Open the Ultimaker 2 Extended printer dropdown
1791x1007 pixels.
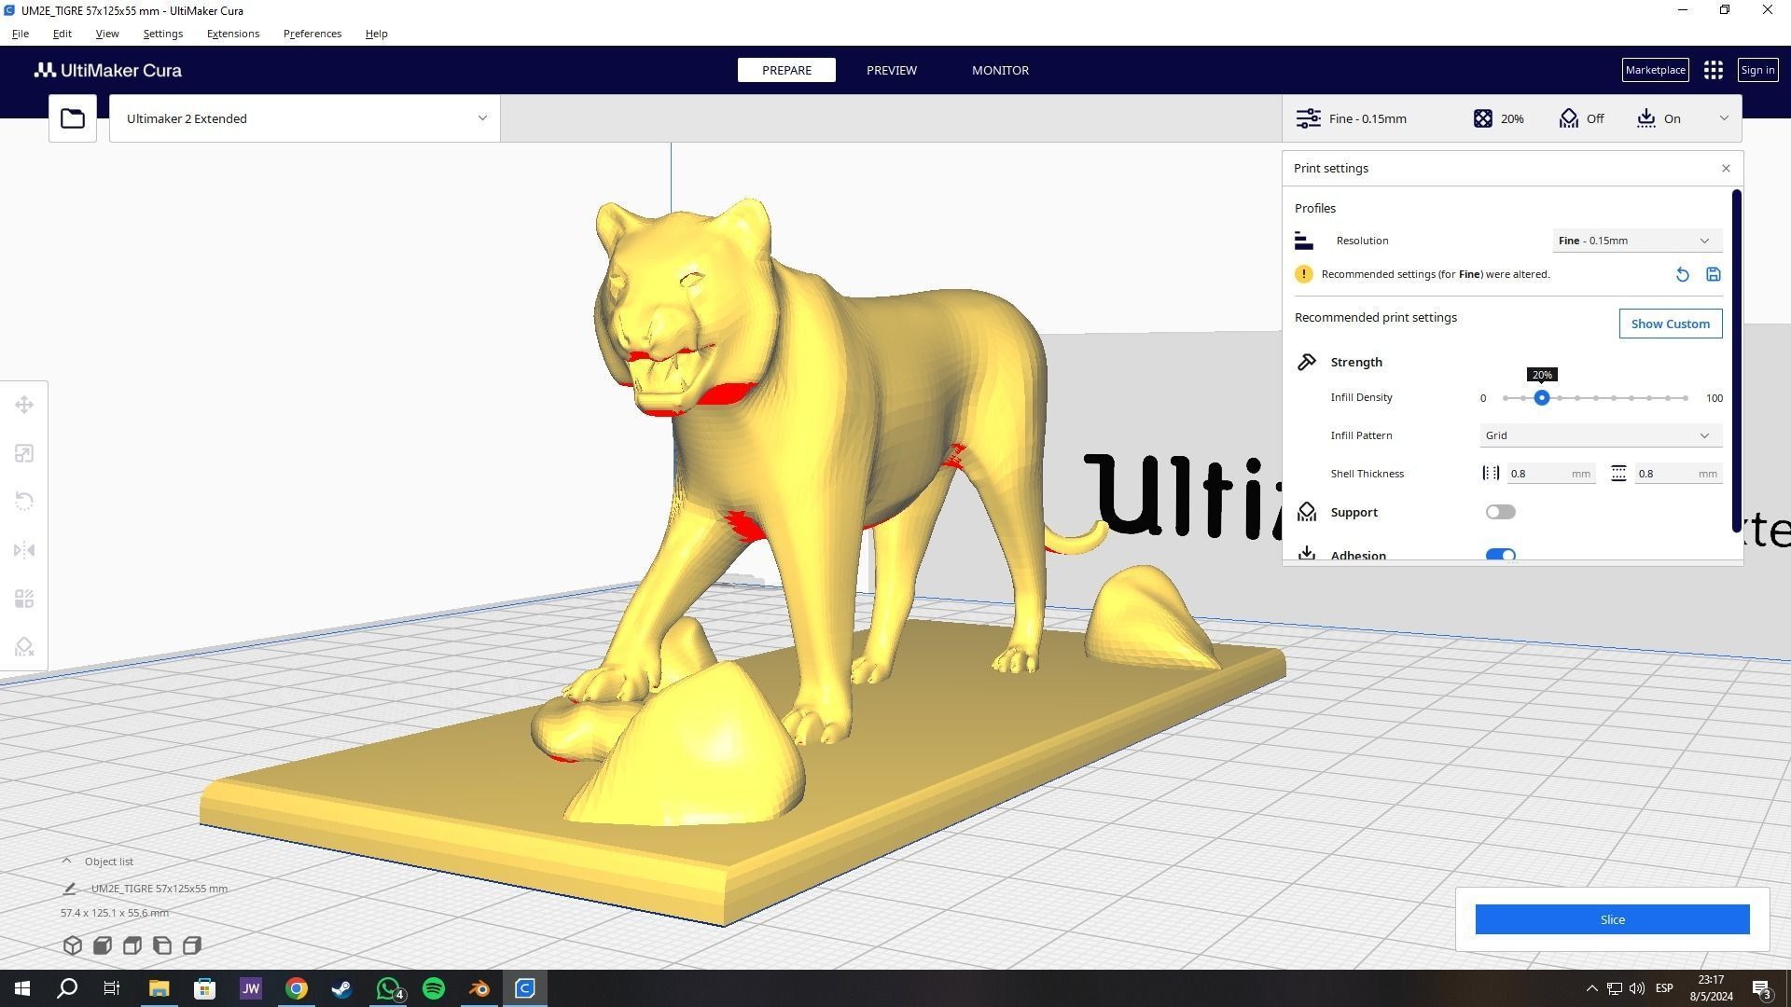pos(304,118)
